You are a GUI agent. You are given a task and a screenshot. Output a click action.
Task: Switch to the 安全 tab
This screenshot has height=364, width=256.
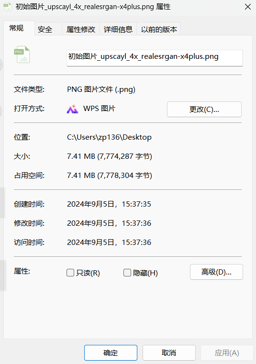tap(48, 29)
